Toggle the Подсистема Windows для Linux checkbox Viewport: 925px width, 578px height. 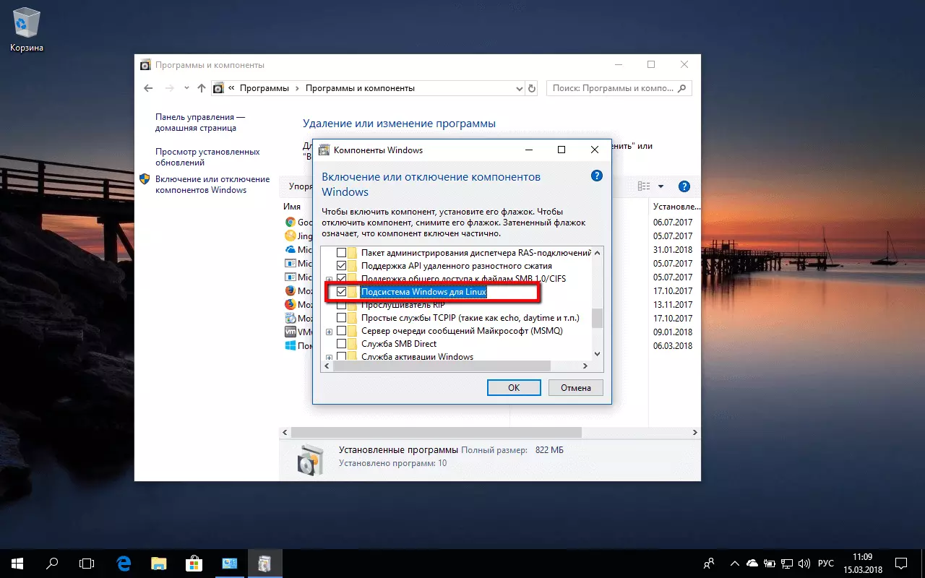pyautogui.click(x=342, y=292)
